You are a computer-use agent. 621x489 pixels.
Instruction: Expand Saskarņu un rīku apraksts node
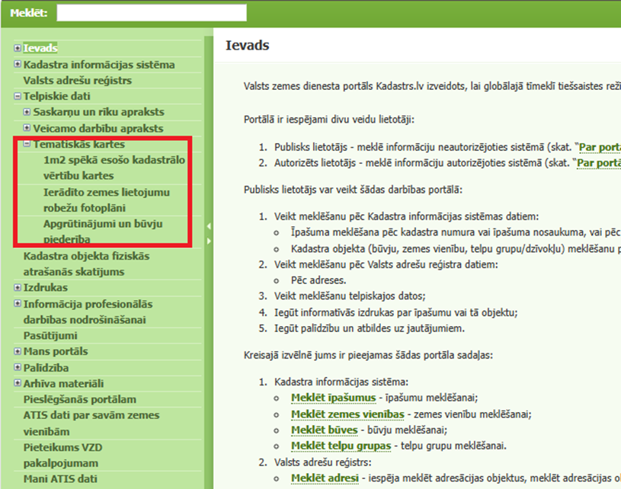tap(27, 113)
